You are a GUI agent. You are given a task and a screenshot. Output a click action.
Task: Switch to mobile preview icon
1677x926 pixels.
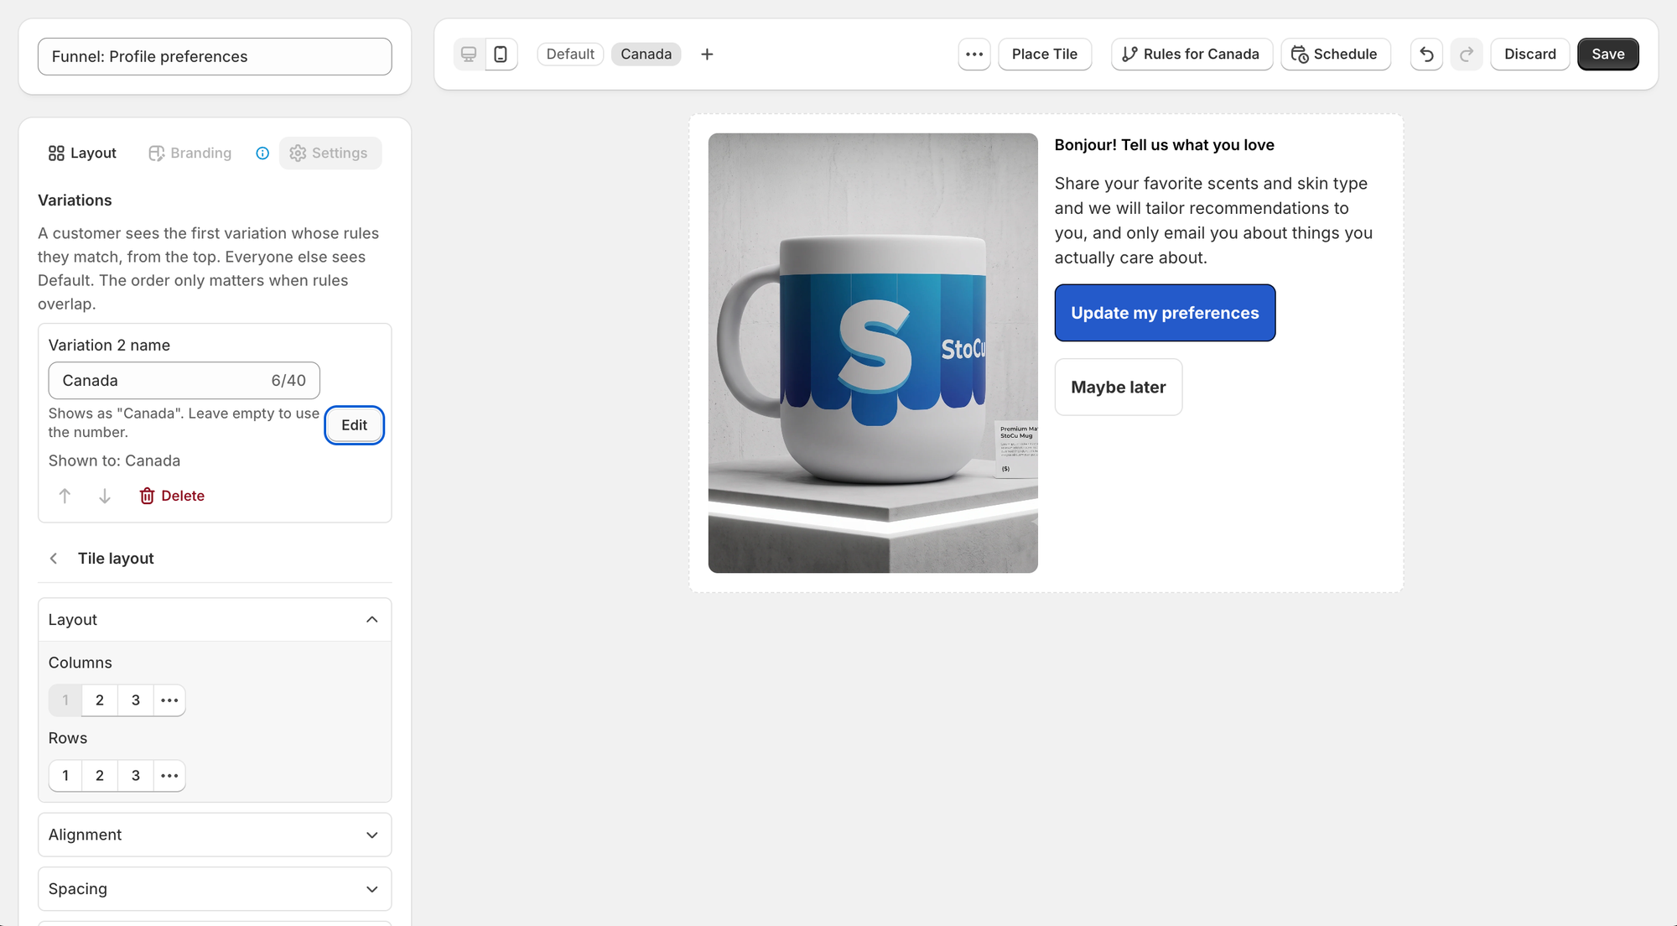pos(501,55)
